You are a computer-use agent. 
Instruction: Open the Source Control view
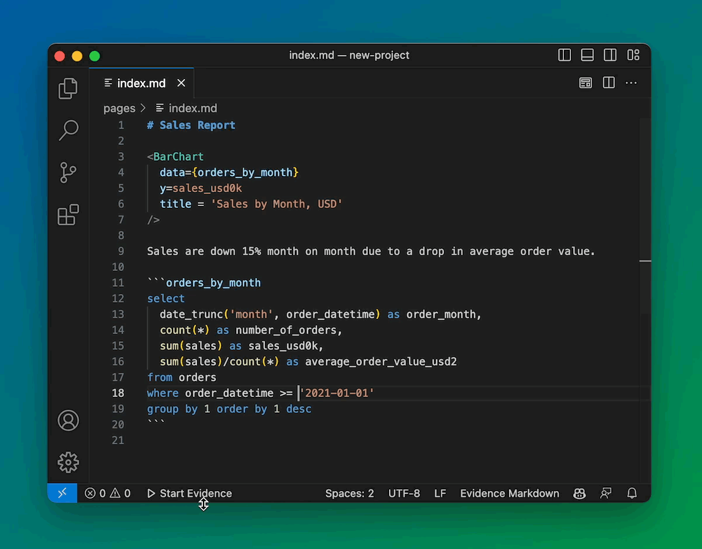point(68,173)
